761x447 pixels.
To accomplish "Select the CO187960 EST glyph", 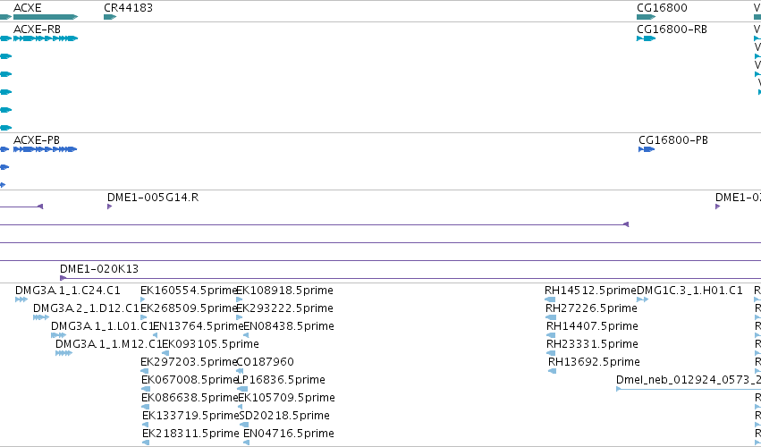I will 240,371.
